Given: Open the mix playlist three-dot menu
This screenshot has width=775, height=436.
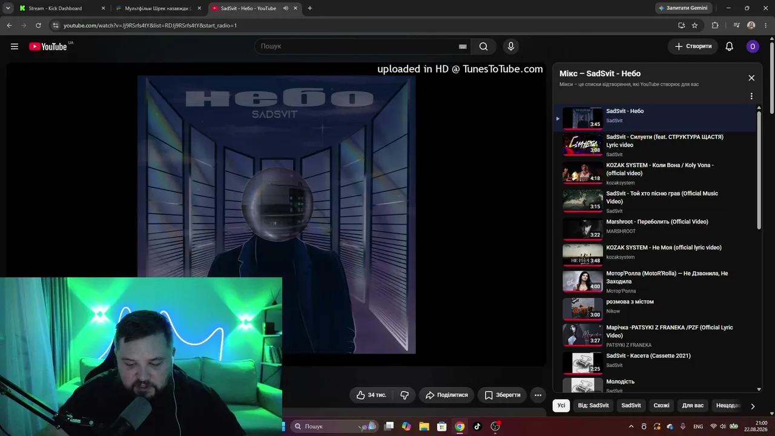Looking at the screenshot, I should coord(751,96).
